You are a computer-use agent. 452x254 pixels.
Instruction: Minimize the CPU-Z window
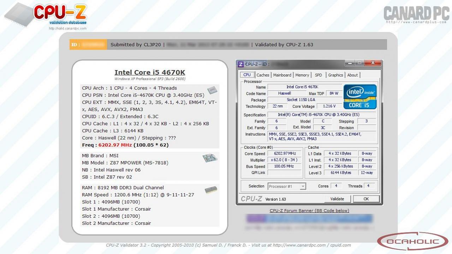pyautogui.click(x=350, y=63)
